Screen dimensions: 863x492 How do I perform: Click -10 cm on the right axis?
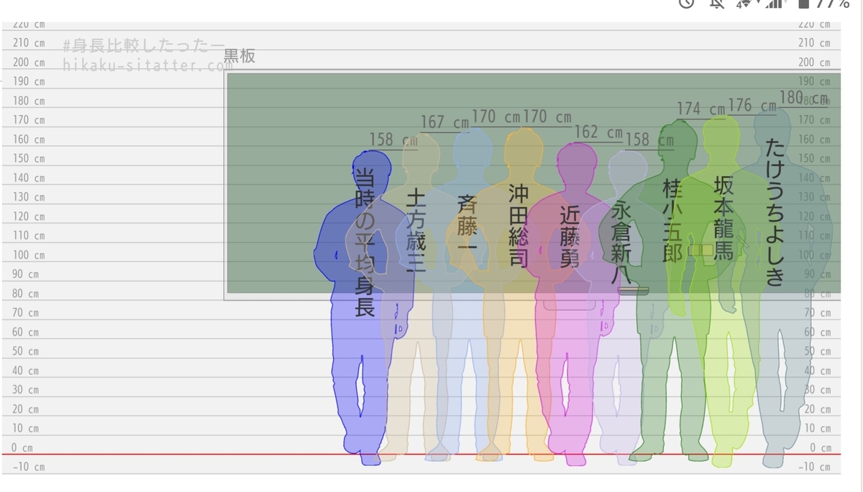[814, 468]
